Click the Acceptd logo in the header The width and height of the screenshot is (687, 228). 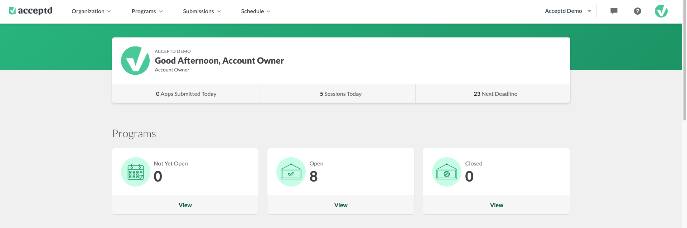30,11
